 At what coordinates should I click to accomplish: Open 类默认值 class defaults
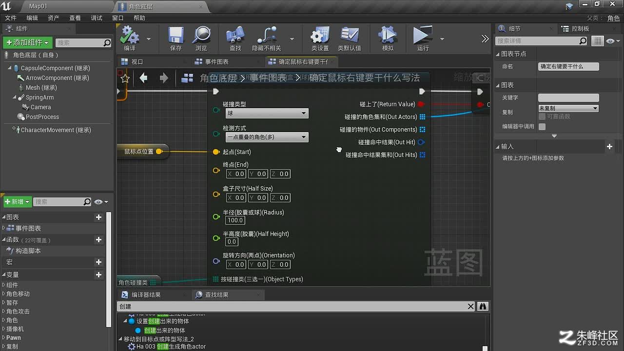350,38
